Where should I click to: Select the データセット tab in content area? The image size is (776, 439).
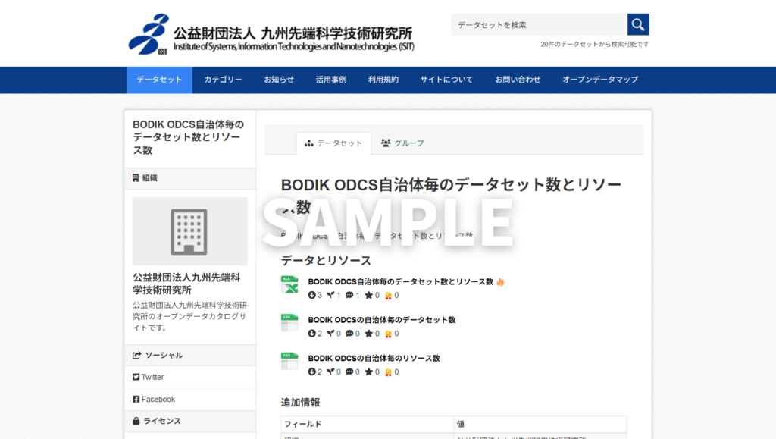[333, 143]
